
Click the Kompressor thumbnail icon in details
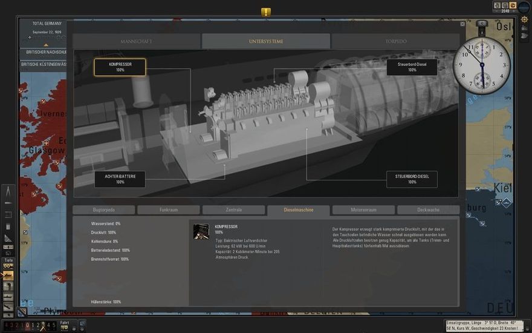pyautogui.click(x=201, y=231)
